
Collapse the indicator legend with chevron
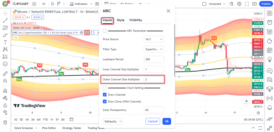(x=16, y=37)
